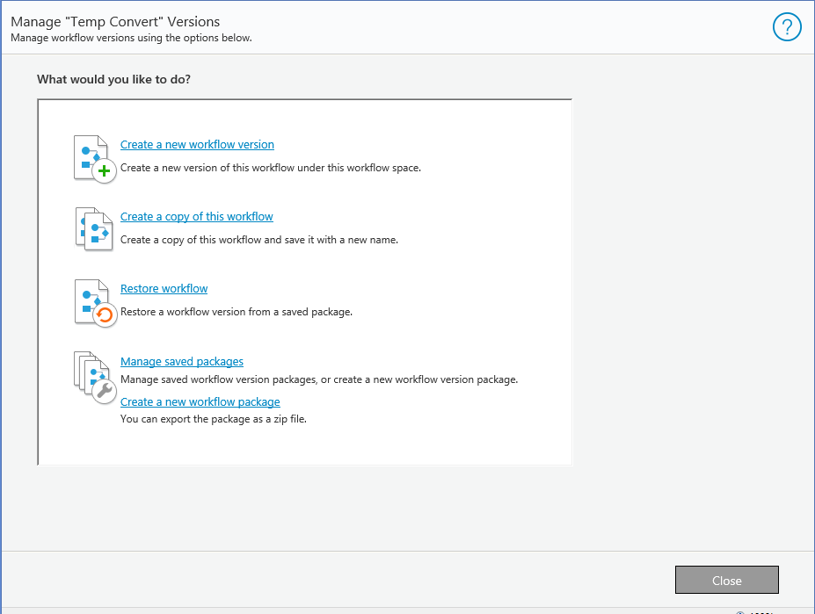Click the manage saved packages description text
This screenshot has height=614, width=815.
pos(319,380)
